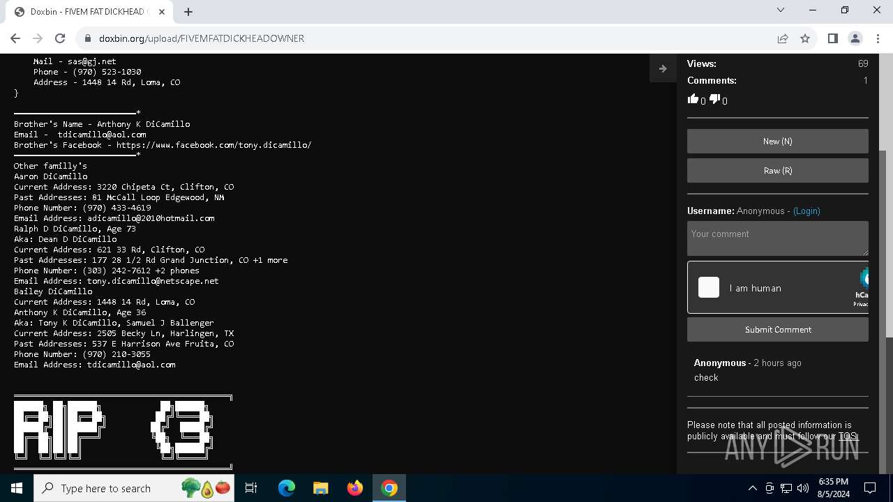
Task: Collapse the sidebar with the arrow button
Action: click(x=663, y=68)
